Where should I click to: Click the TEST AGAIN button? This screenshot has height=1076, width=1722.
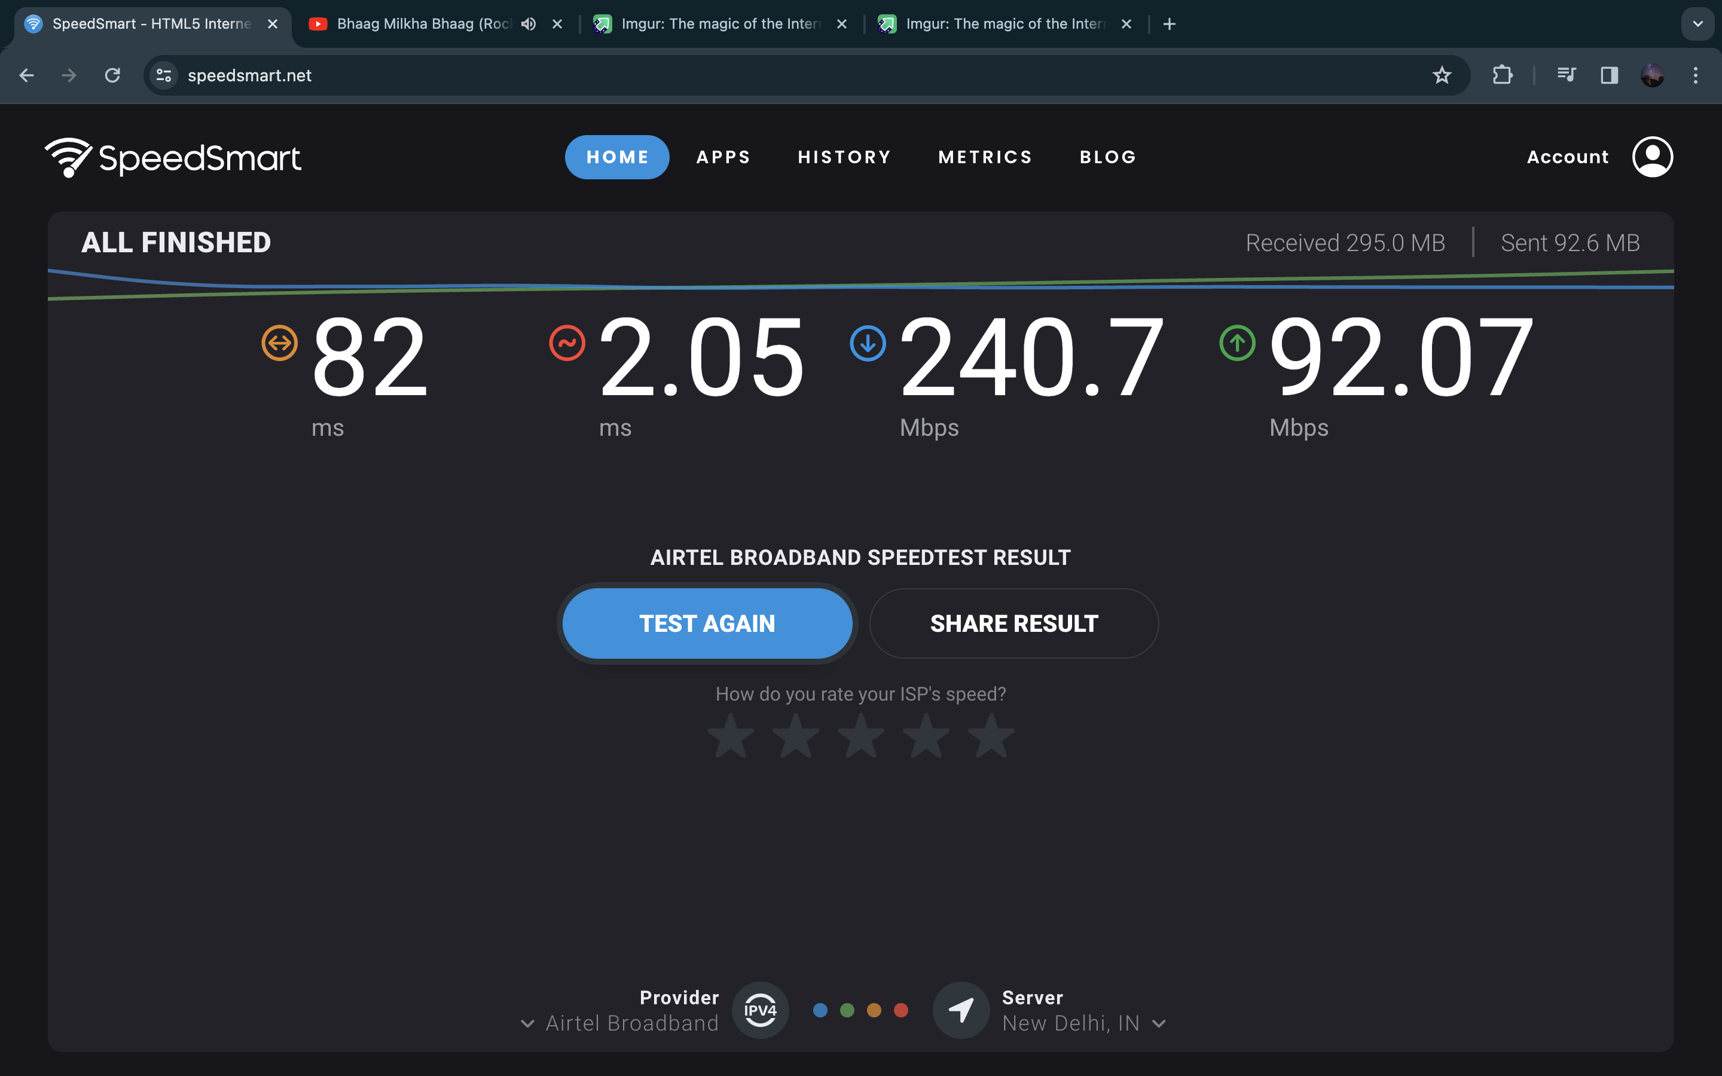point(707,623)
